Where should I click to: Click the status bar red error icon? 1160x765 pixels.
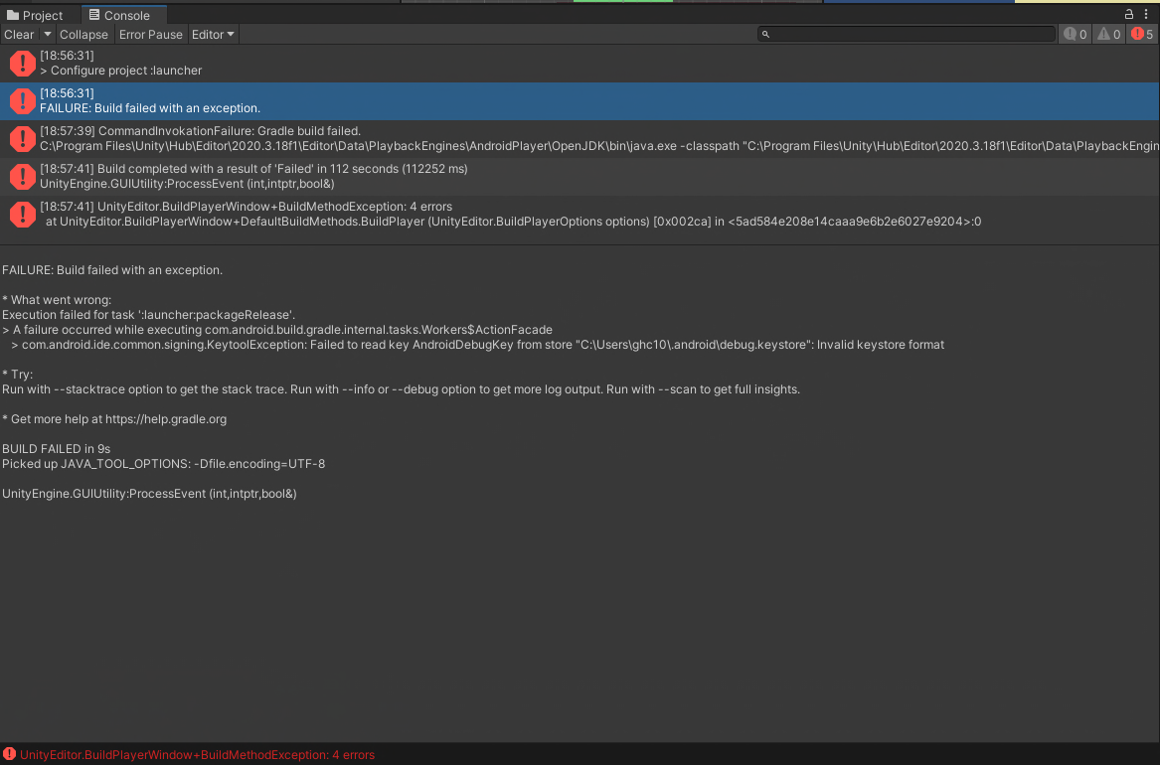click(9, 754)
